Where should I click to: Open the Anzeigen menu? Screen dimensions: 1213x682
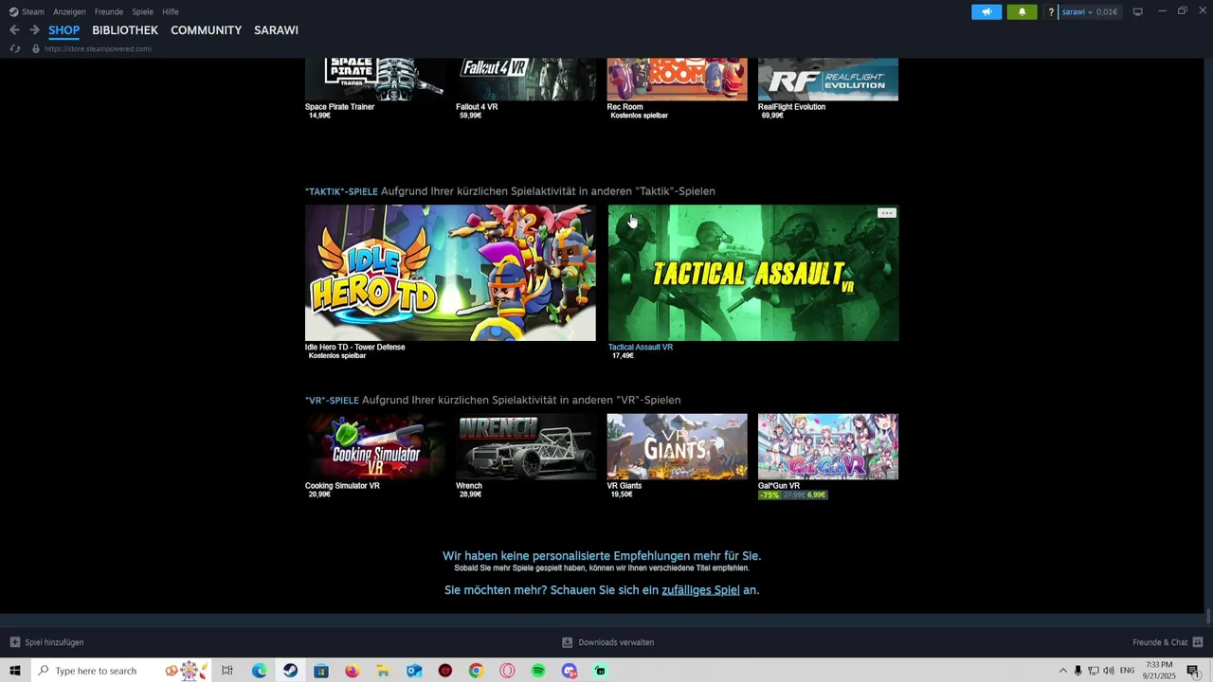pyautogui.click(x=69, y=11)
